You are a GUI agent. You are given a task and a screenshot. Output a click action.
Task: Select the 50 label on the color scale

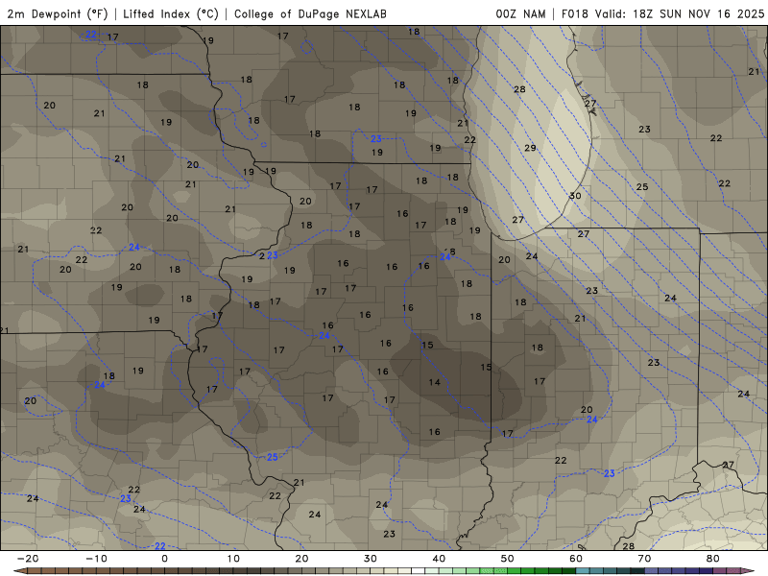pos(508,559)
